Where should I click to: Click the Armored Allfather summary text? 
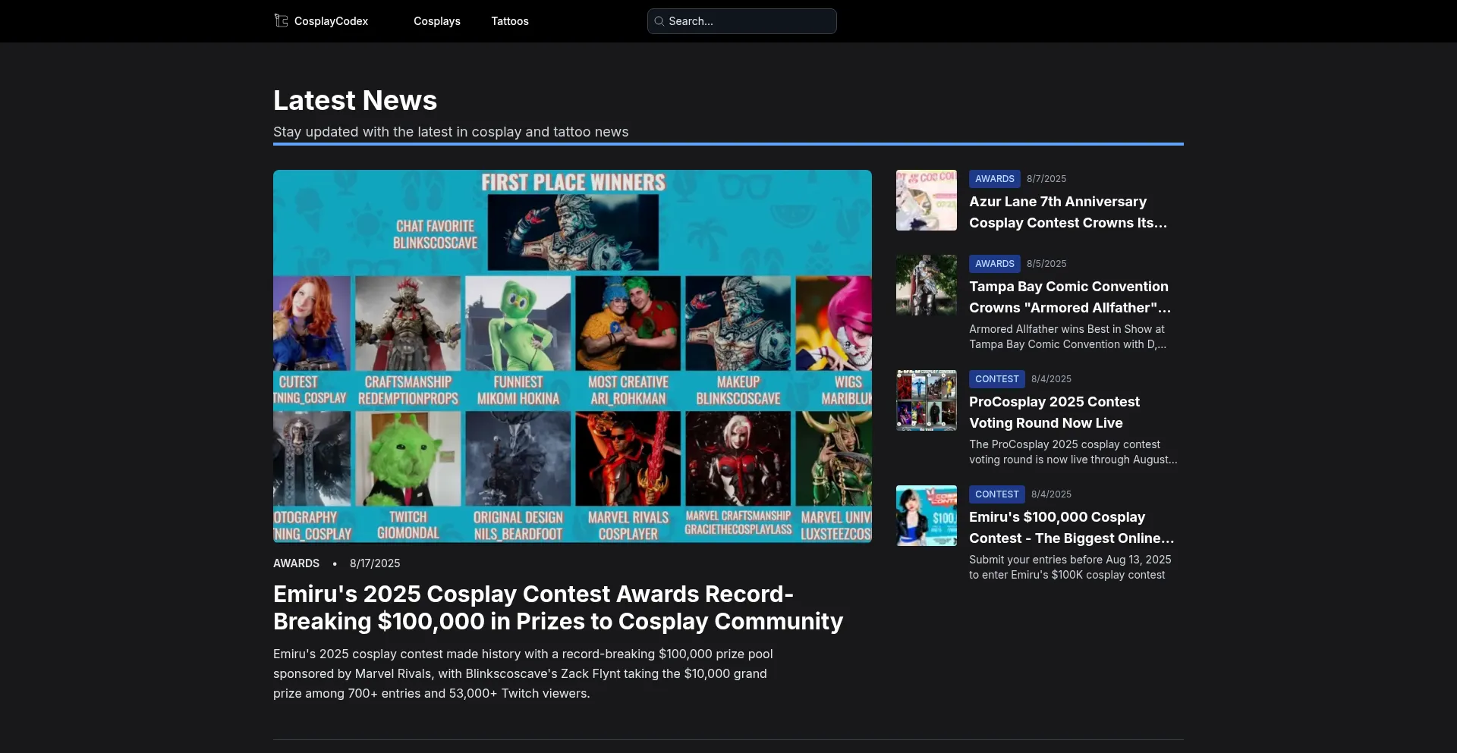[x=1068, y=337]
